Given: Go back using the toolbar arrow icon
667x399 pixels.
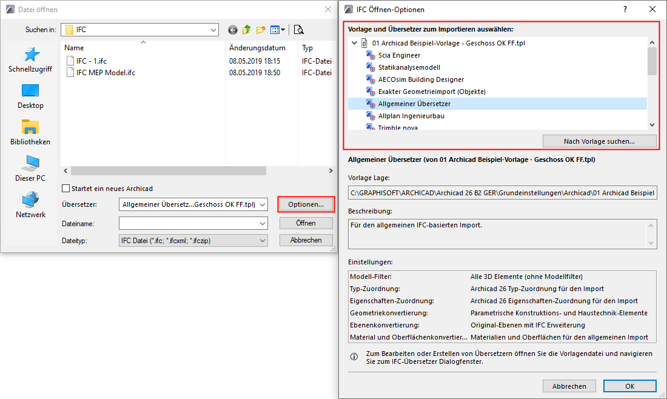Looking at the screenshot, I should pyautogui.click(x=233, y=30).
